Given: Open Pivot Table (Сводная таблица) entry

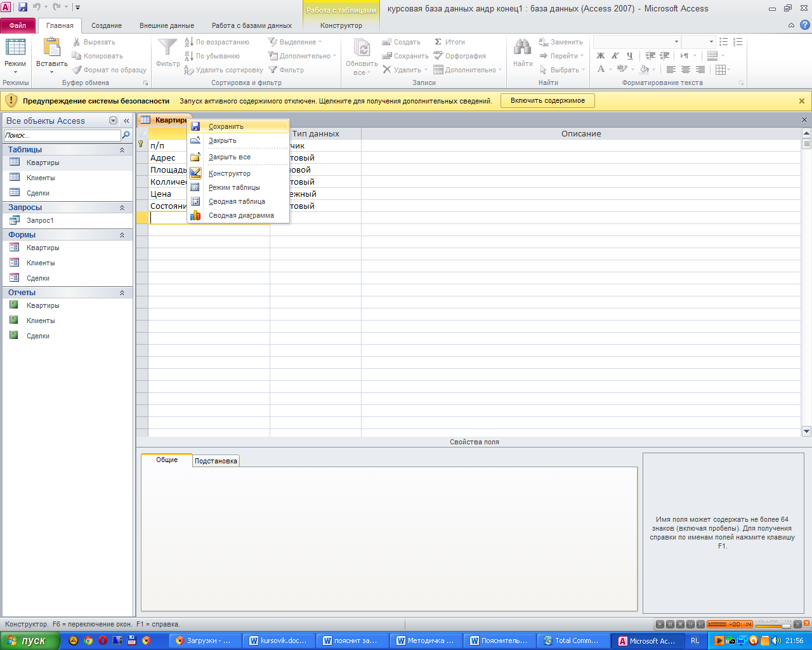Looking at the screenshot, I should click(x=238, y=201).
